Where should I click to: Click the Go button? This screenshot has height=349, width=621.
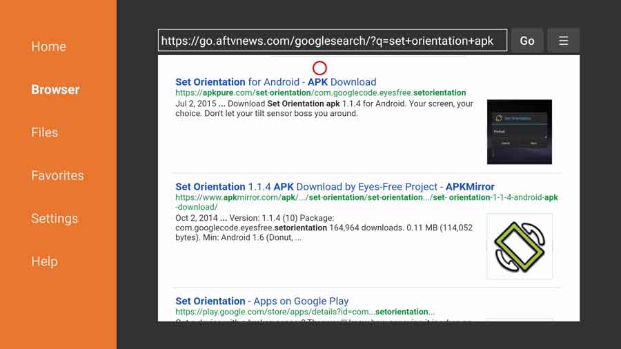(x=526, y=41)
